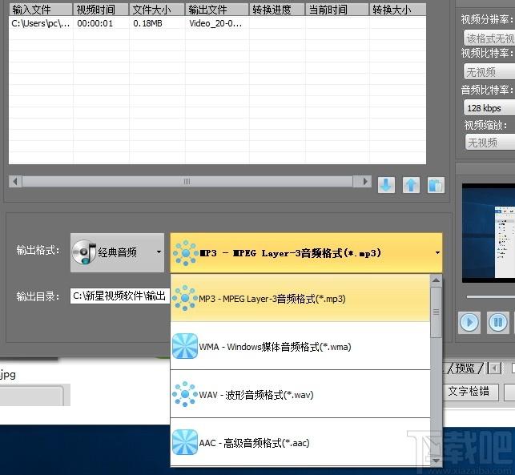The image size is (515, 475).
Task: Select the C:\Users\pc input file cell
Action: [x=41, y=23]
